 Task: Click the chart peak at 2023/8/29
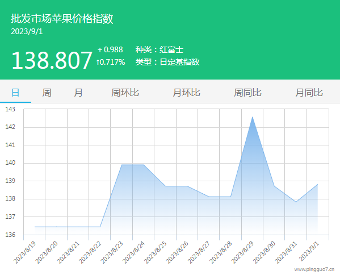tap(252, 117)
